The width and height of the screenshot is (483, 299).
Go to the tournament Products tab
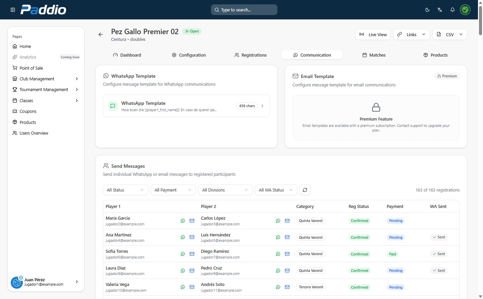435,55
